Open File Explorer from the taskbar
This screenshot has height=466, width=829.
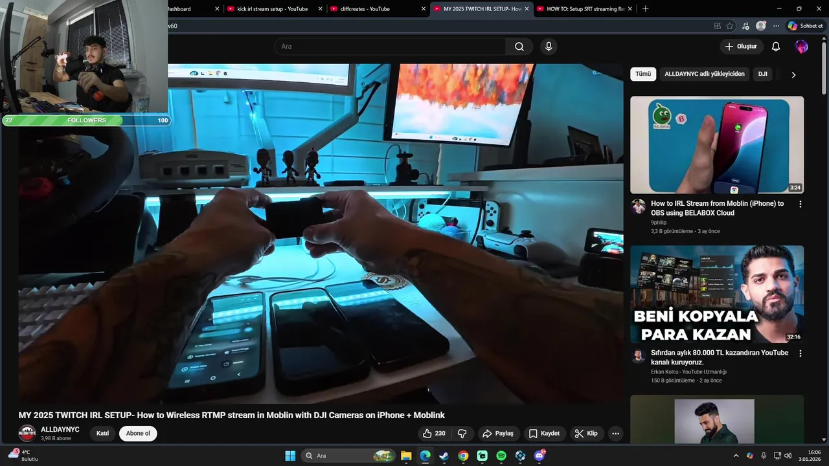coord(406,456)
